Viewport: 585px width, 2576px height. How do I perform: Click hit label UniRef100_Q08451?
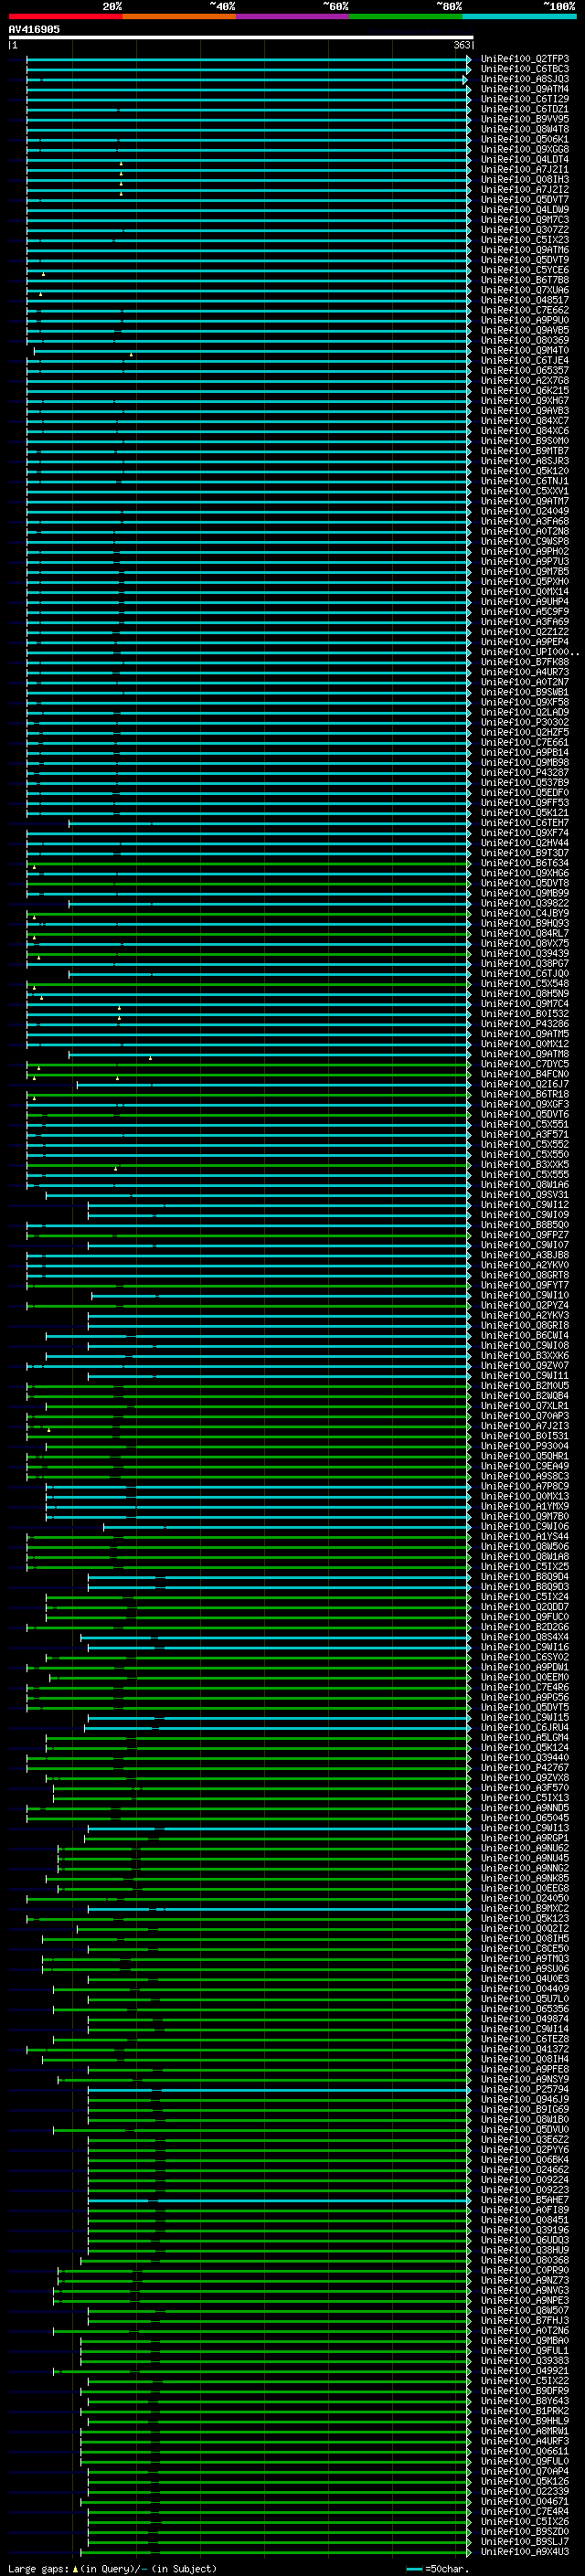click(x=525, y=2220)
